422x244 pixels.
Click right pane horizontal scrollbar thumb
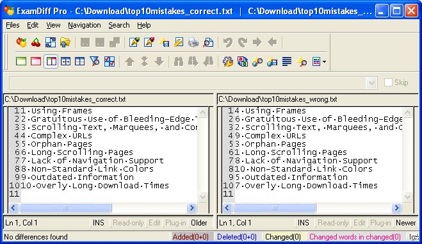[x=275, y=207]
